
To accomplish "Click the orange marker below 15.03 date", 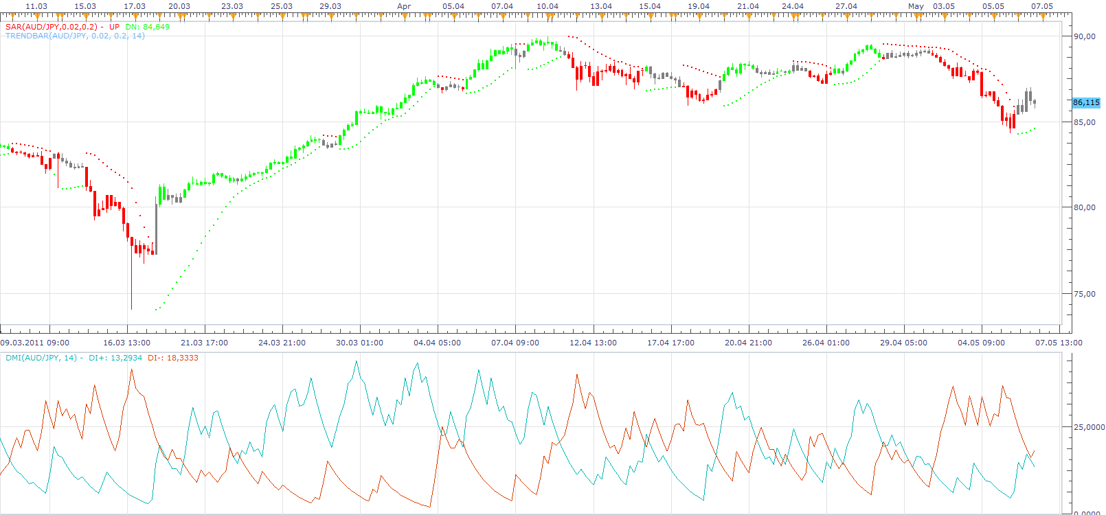I will 86,15.
